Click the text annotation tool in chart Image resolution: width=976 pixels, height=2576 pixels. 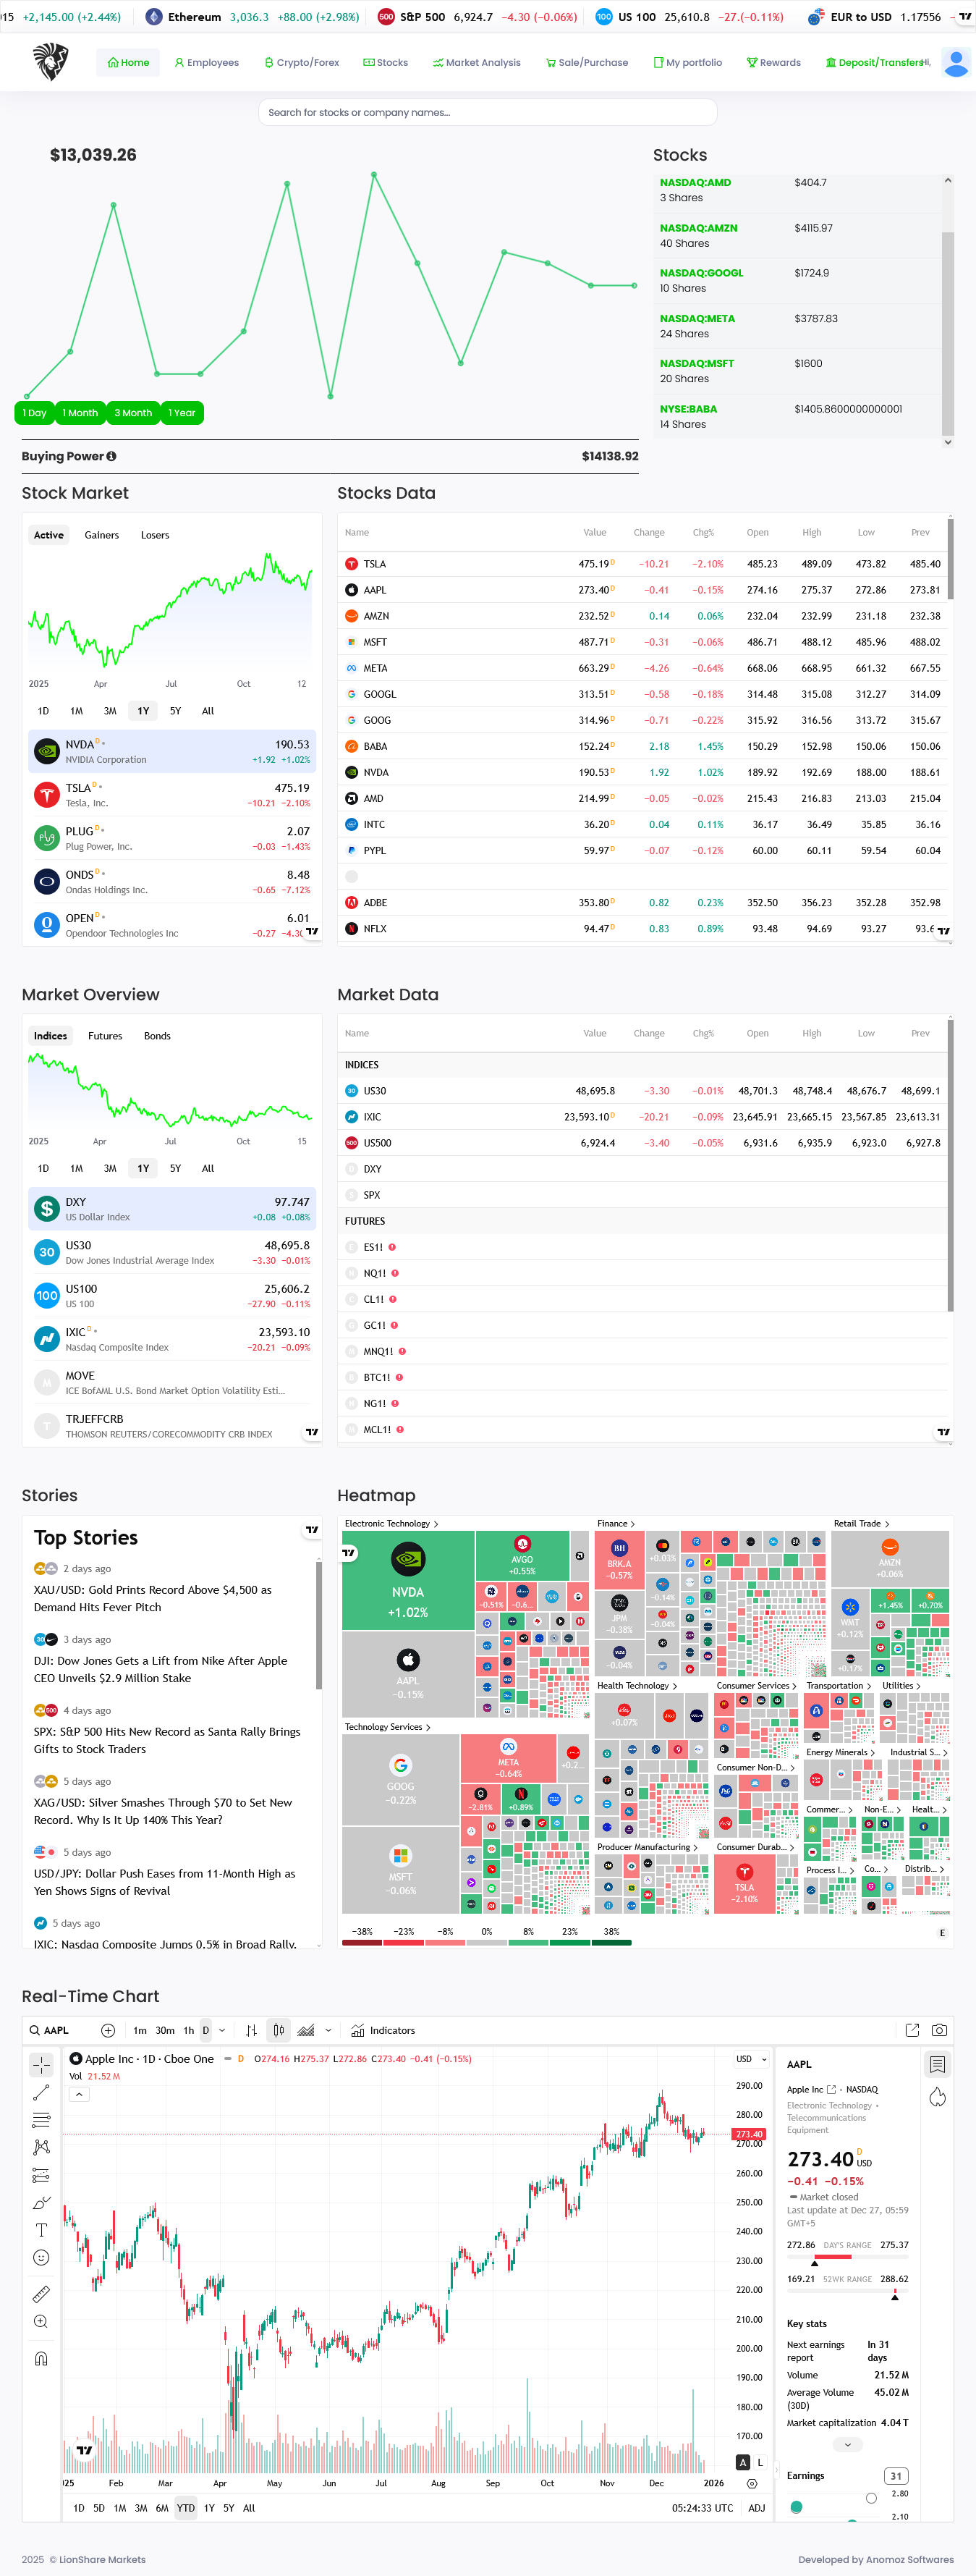(41, 2230)
